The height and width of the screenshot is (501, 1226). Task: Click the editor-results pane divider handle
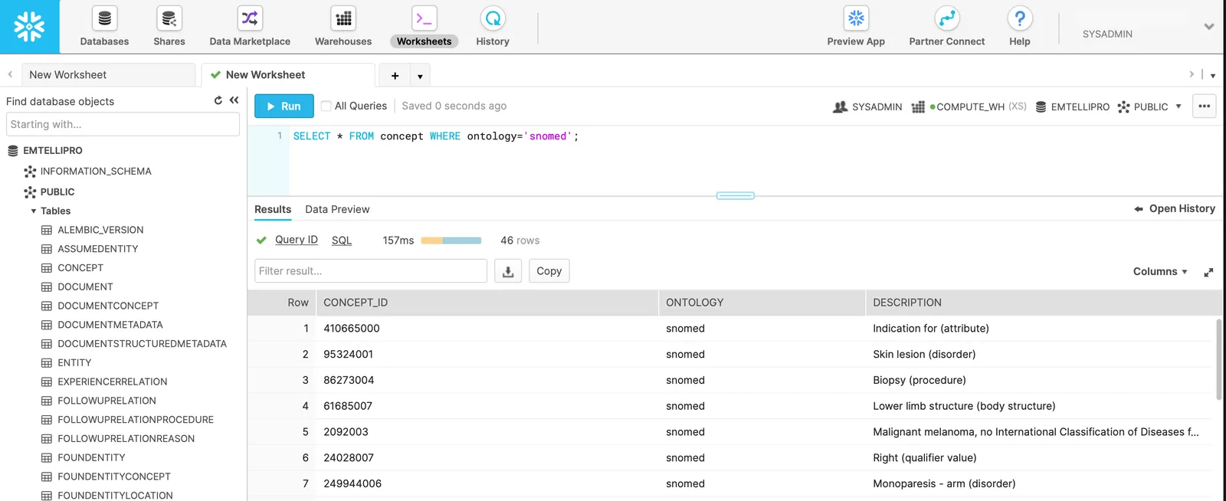pos(736,196)
